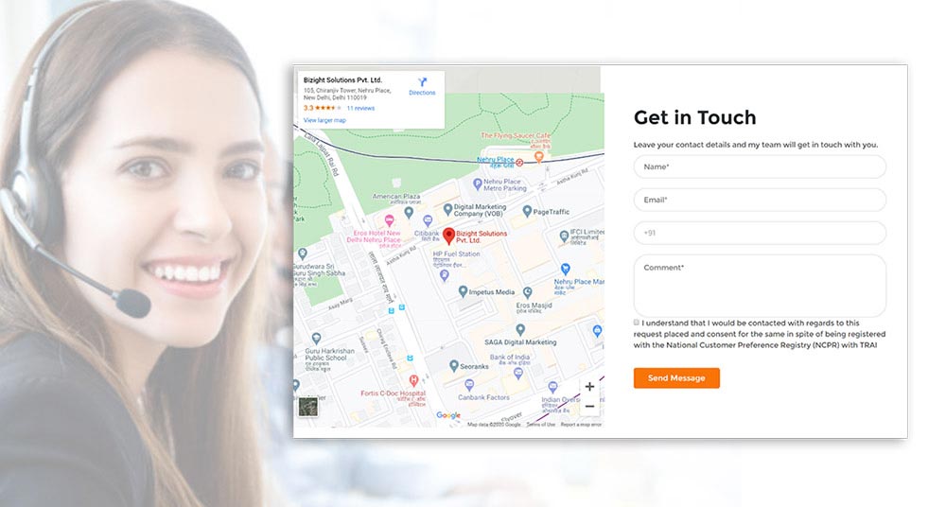Image resolution: width=946 pixels, height=507 pixels.
Task: Click the Directions icon on map card
Action: pyautogui.click(x=422, y=83)
